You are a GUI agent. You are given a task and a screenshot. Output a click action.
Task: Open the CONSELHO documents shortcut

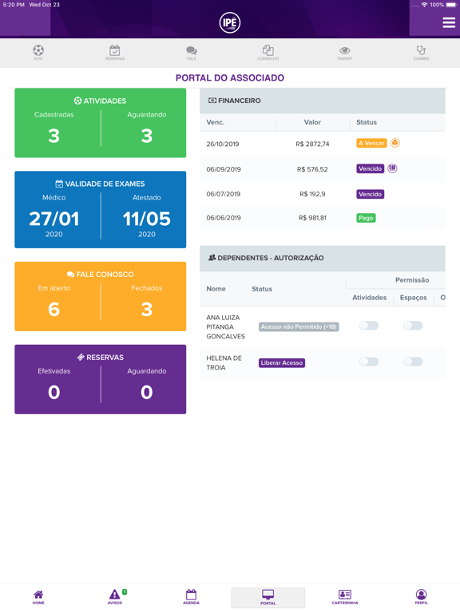pos(268,53)
